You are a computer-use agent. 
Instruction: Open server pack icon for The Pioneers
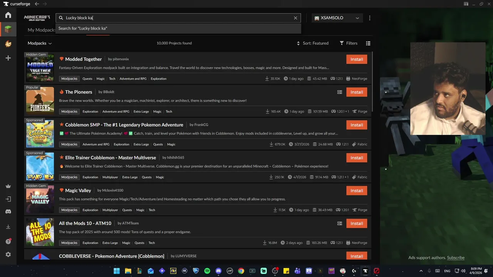(x=340, y=92)
